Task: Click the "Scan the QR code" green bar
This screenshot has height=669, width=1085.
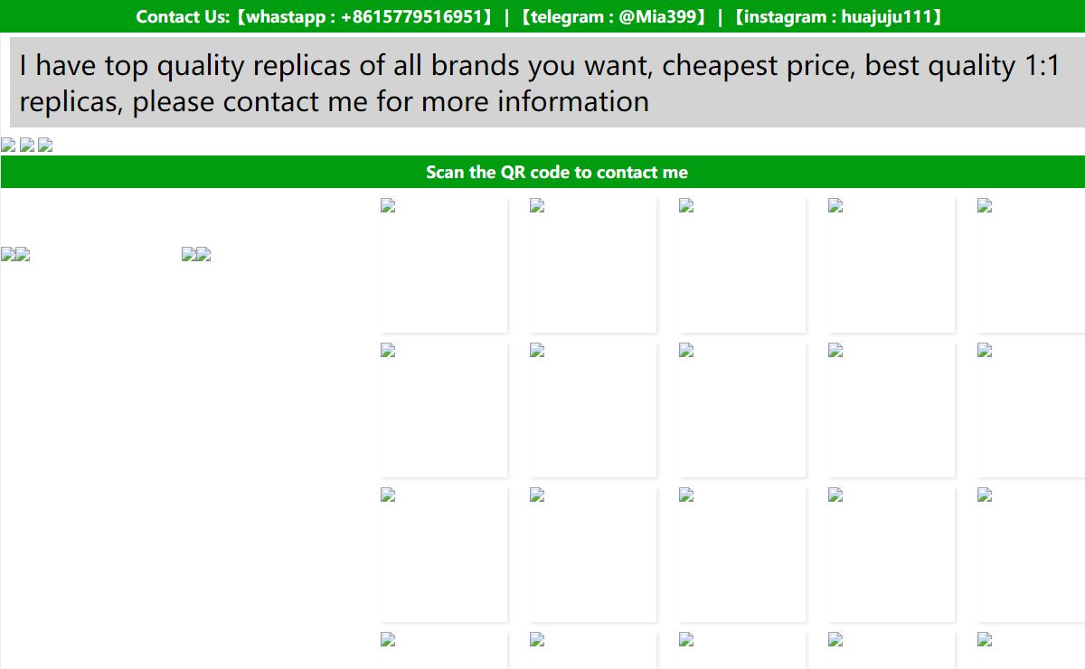Action: click(x=542, y=172)
